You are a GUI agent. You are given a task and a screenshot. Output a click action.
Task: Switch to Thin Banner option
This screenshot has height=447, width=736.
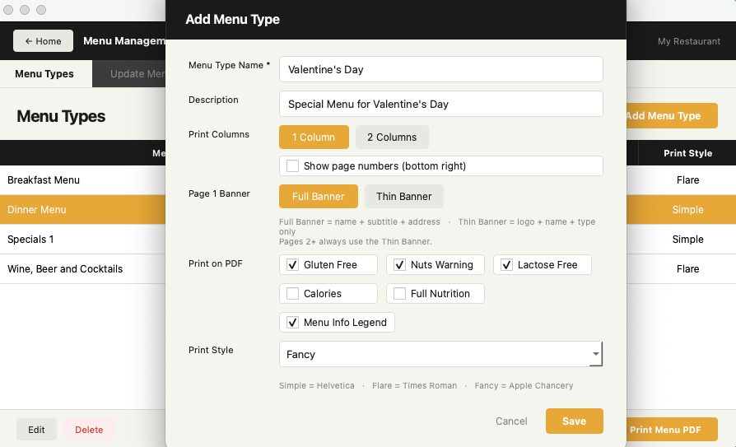point(403,196)
